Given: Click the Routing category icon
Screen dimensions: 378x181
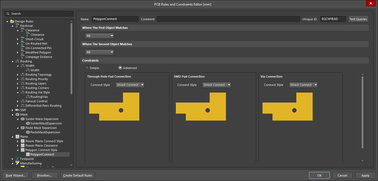Looking at the screenshot, I should coord(17,61).
